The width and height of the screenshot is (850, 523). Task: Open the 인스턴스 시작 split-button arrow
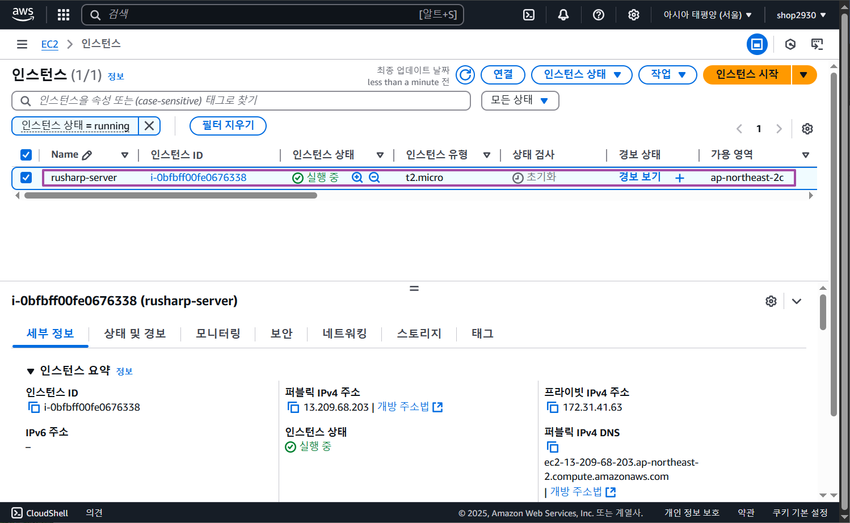[803, 75]
